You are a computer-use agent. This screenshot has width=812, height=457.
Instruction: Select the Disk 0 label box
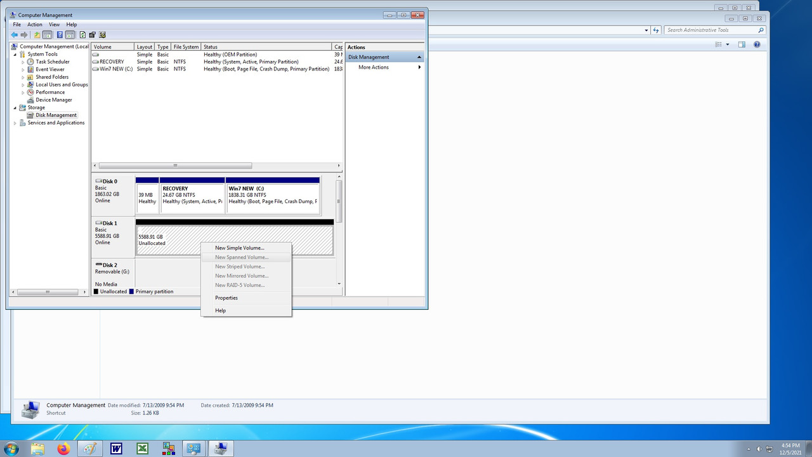114,195
